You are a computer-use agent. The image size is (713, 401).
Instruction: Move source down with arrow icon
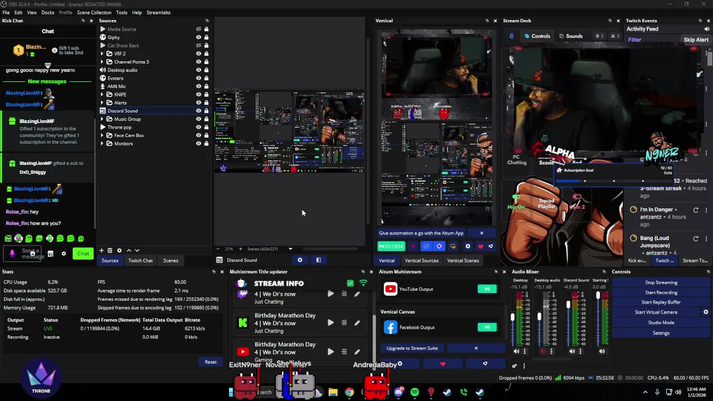(x=137, y=251)
